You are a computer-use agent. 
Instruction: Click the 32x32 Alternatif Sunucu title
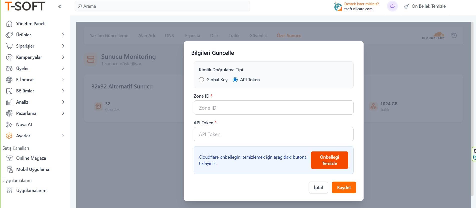pyautogui.click(x=122, y=86)
